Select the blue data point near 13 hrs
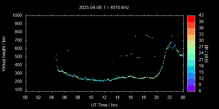219x109 pixels. coord(112,62)
